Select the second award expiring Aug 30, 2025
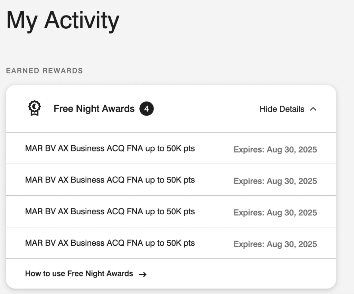 [110, 180]
